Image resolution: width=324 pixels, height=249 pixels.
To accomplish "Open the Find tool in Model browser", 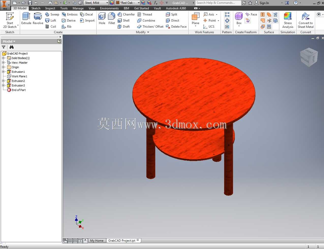I will (11, 47).
